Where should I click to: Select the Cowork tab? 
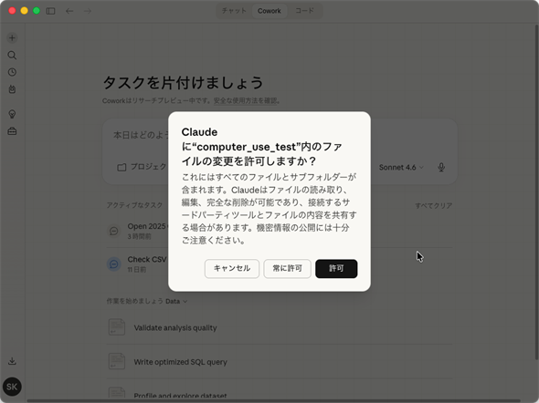point(269,11)
